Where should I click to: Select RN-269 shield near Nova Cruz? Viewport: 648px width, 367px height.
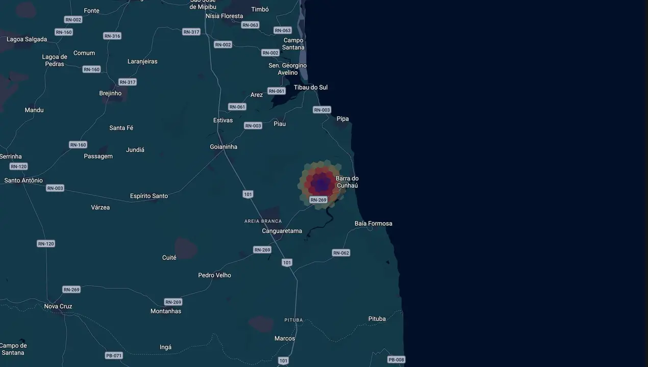[71, 290]
